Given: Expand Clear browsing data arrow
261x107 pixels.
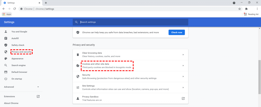Looking at the screenshot, I should point(183,55).
